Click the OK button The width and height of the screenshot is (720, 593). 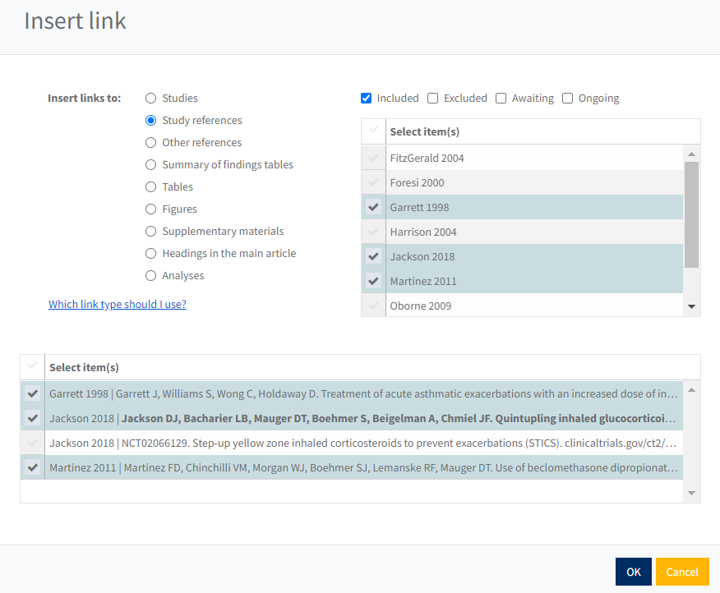coord(633,572)
